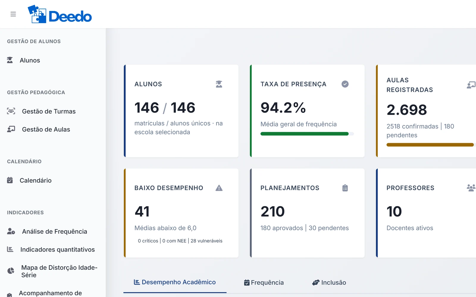Viewport: 476px width, 297px height.
Task: Click the Calendário calendar-check icon
Action: click(10, 180)
